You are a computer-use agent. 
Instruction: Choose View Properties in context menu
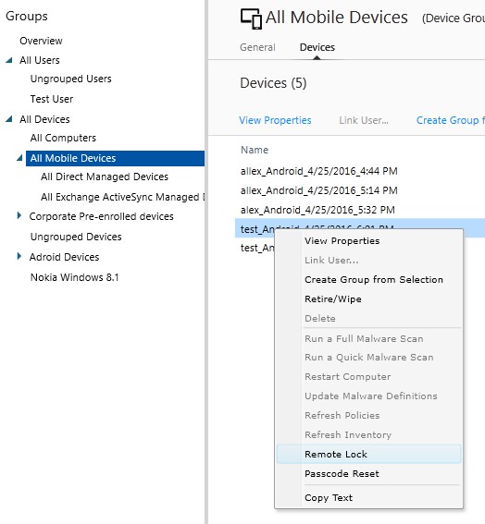pos(368,241)
